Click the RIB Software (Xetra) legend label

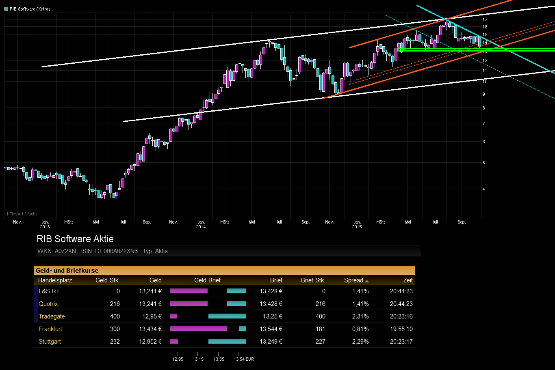[30, 9]
